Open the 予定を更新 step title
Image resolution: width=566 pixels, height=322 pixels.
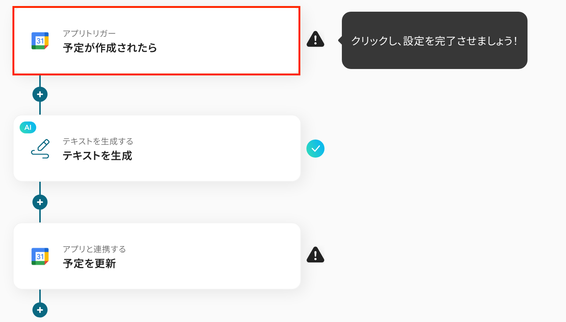click(89, 264)
